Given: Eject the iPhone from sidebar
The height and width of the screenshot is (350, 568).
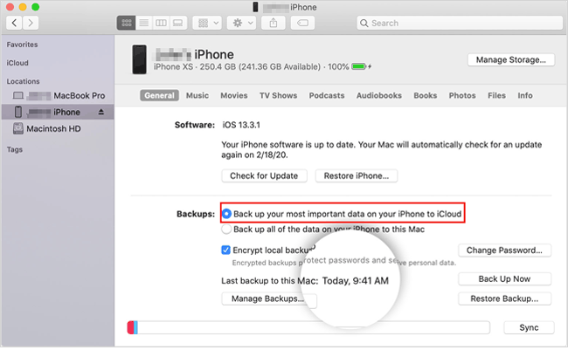Looking at the screenshot, I should pos(101,112).
